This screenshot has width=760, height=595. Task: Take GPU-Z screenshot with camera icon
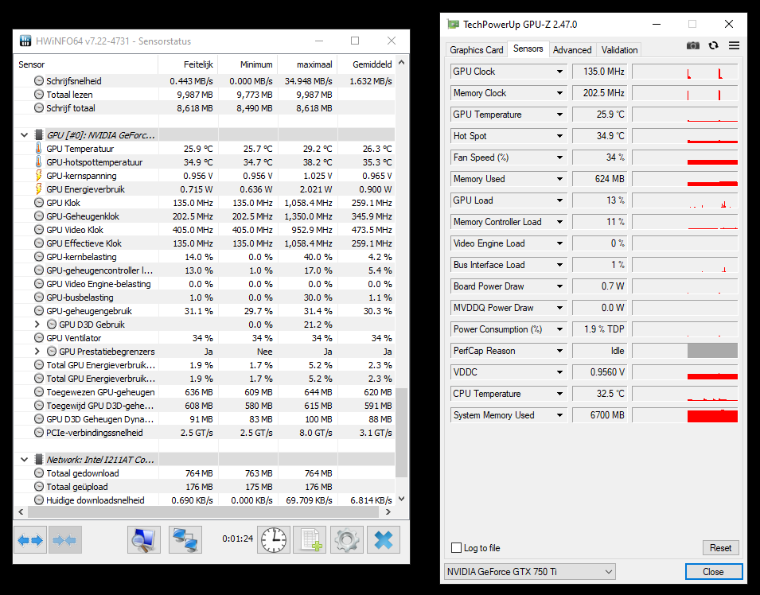click(693, 45)
